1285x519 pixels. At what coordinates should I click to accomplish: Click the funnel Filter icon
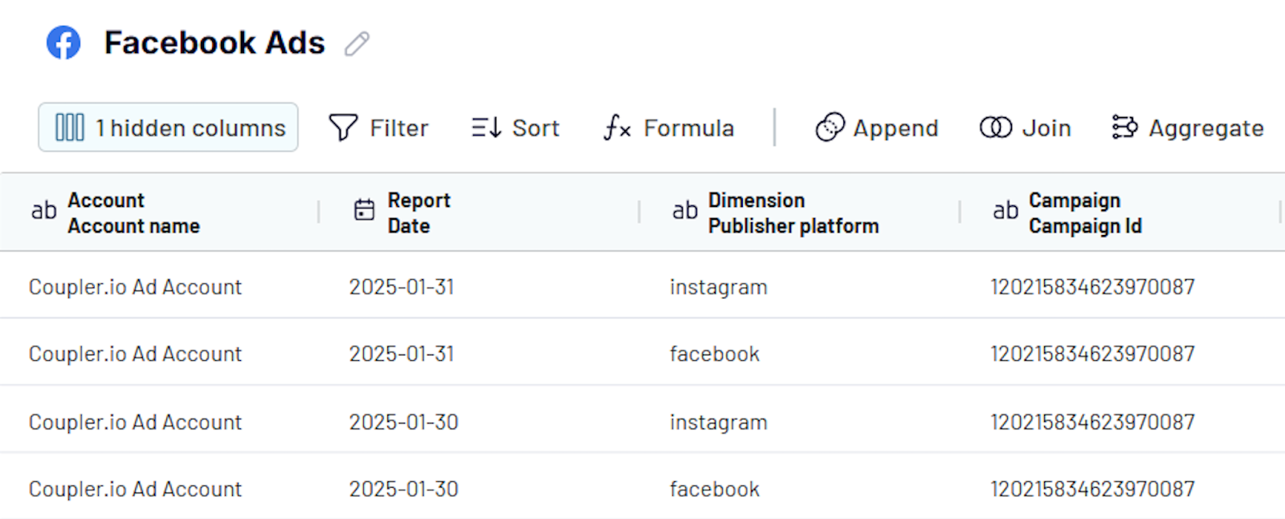point(343,128)
